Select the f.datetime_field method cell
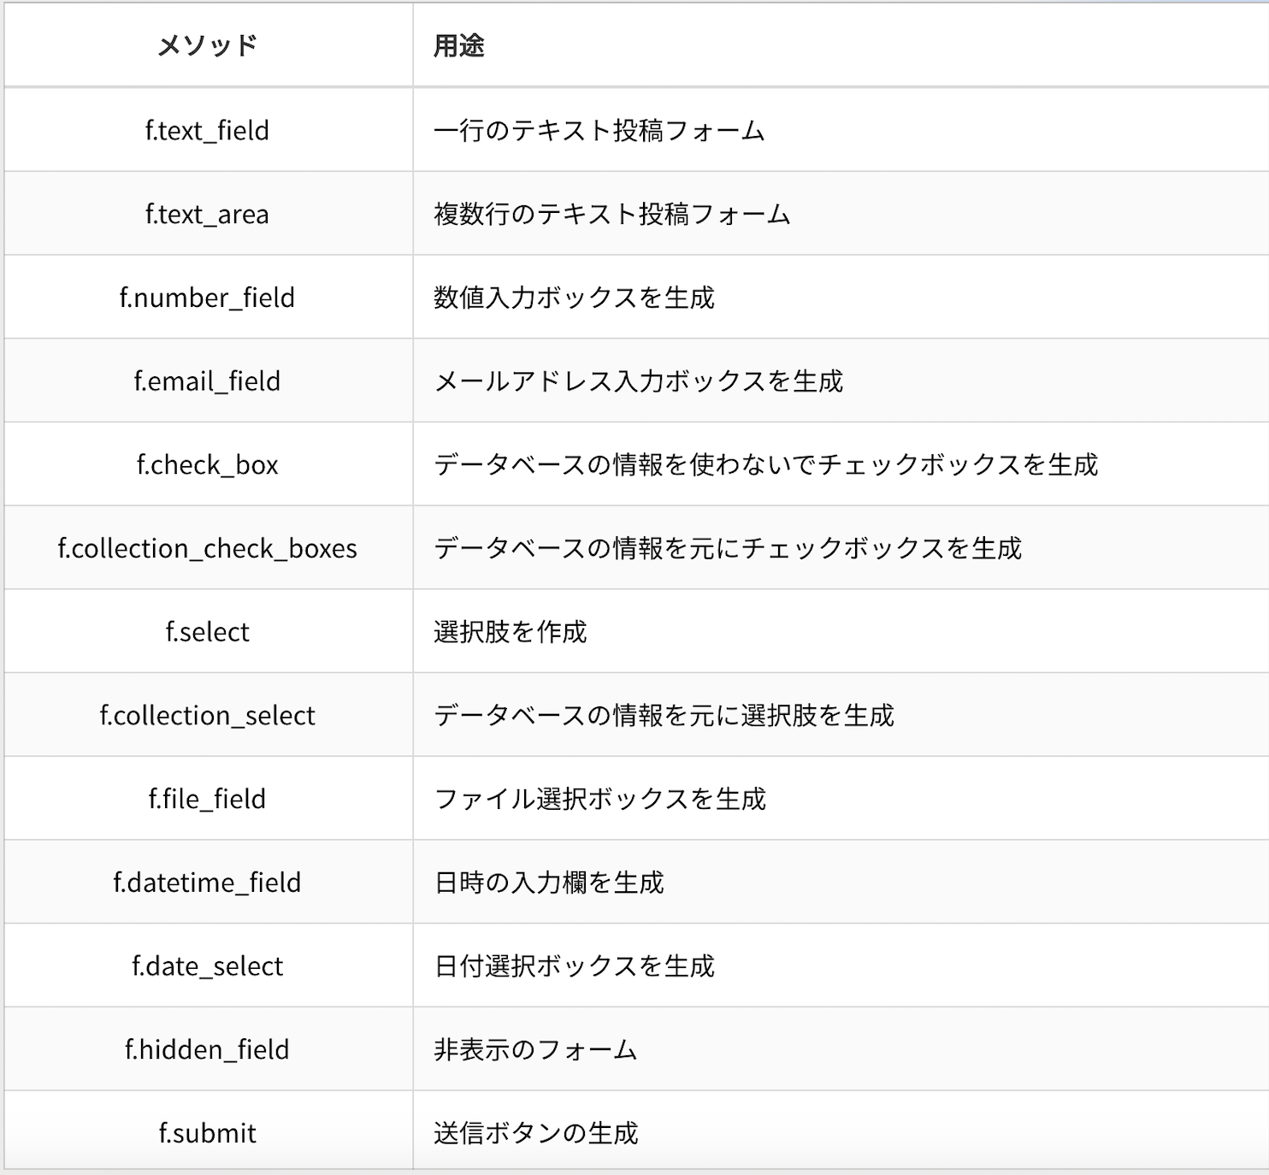1269x1175 pixels. [x=208, y=883]
